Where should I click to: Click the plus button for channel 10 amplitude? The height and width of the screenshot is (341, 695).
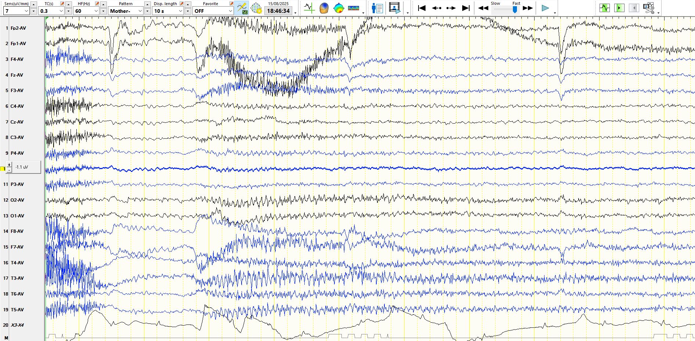coord(9,165)
